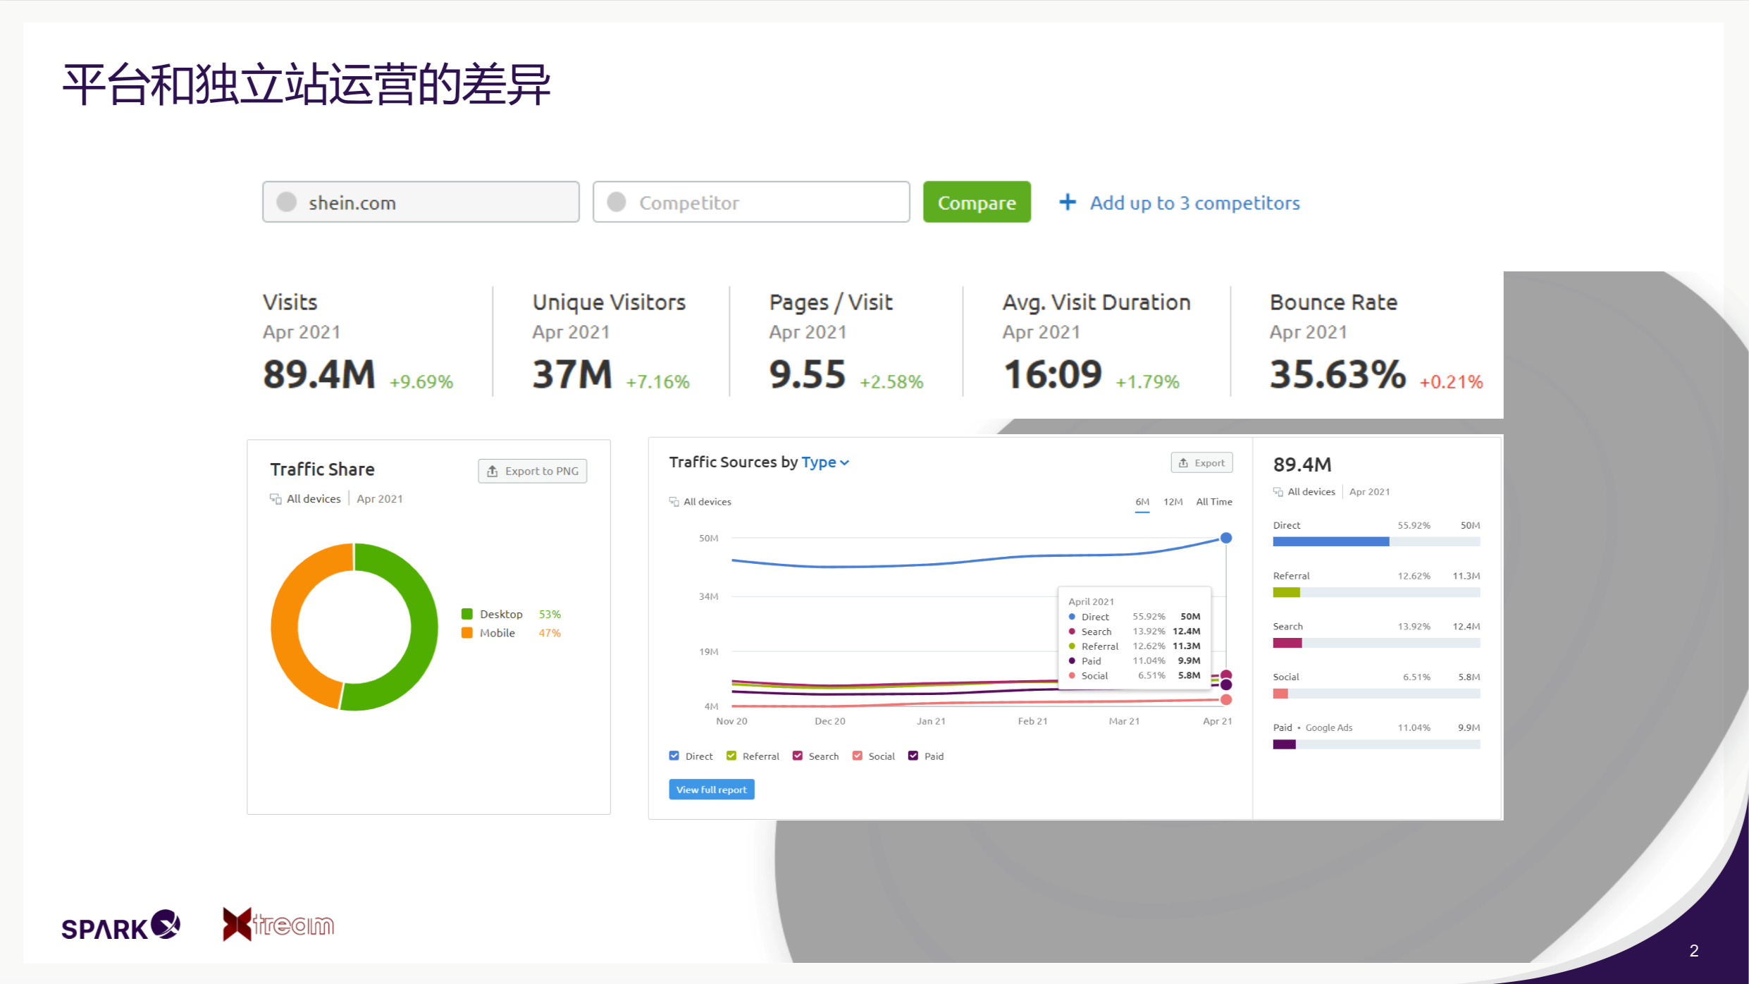Click the green Compare button
Image resolution: width=1749 pixels, height=984 pixels.
[977, 202]
